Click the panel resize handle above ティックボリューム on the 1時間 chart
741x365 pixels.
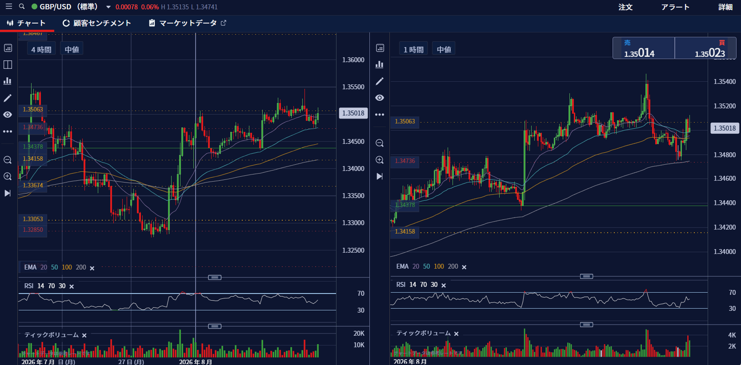click(587, 325)
